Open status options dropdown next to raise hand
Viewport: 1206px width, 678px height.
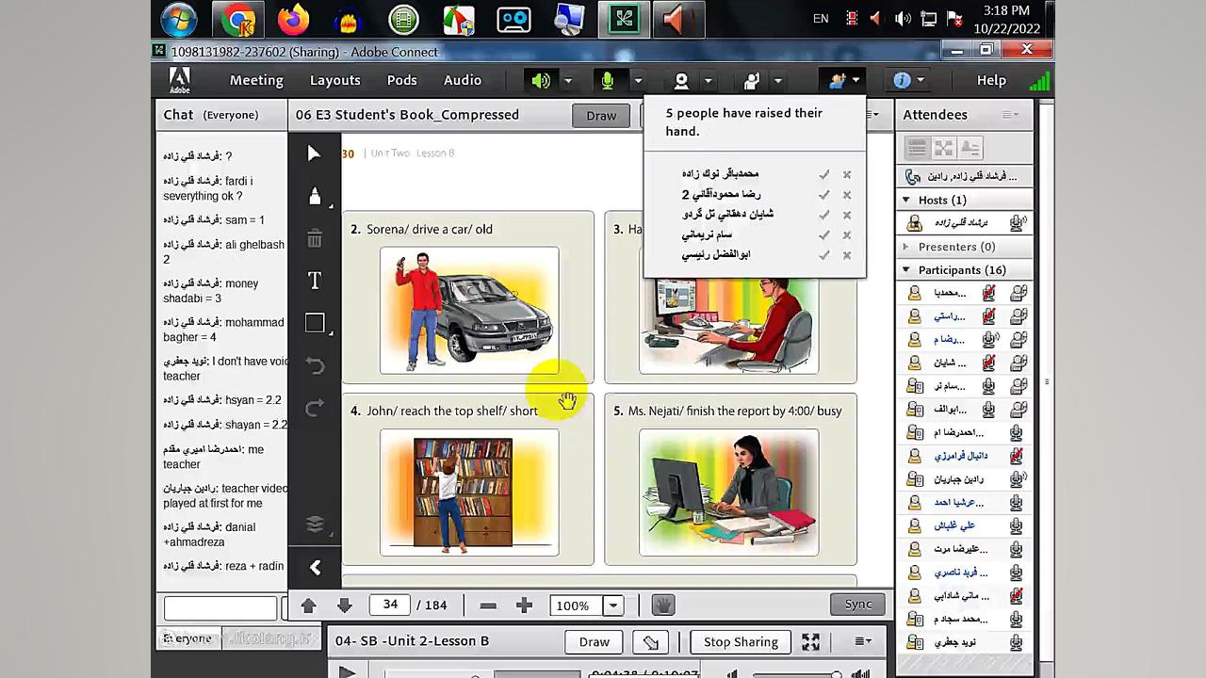click(777, 81)
